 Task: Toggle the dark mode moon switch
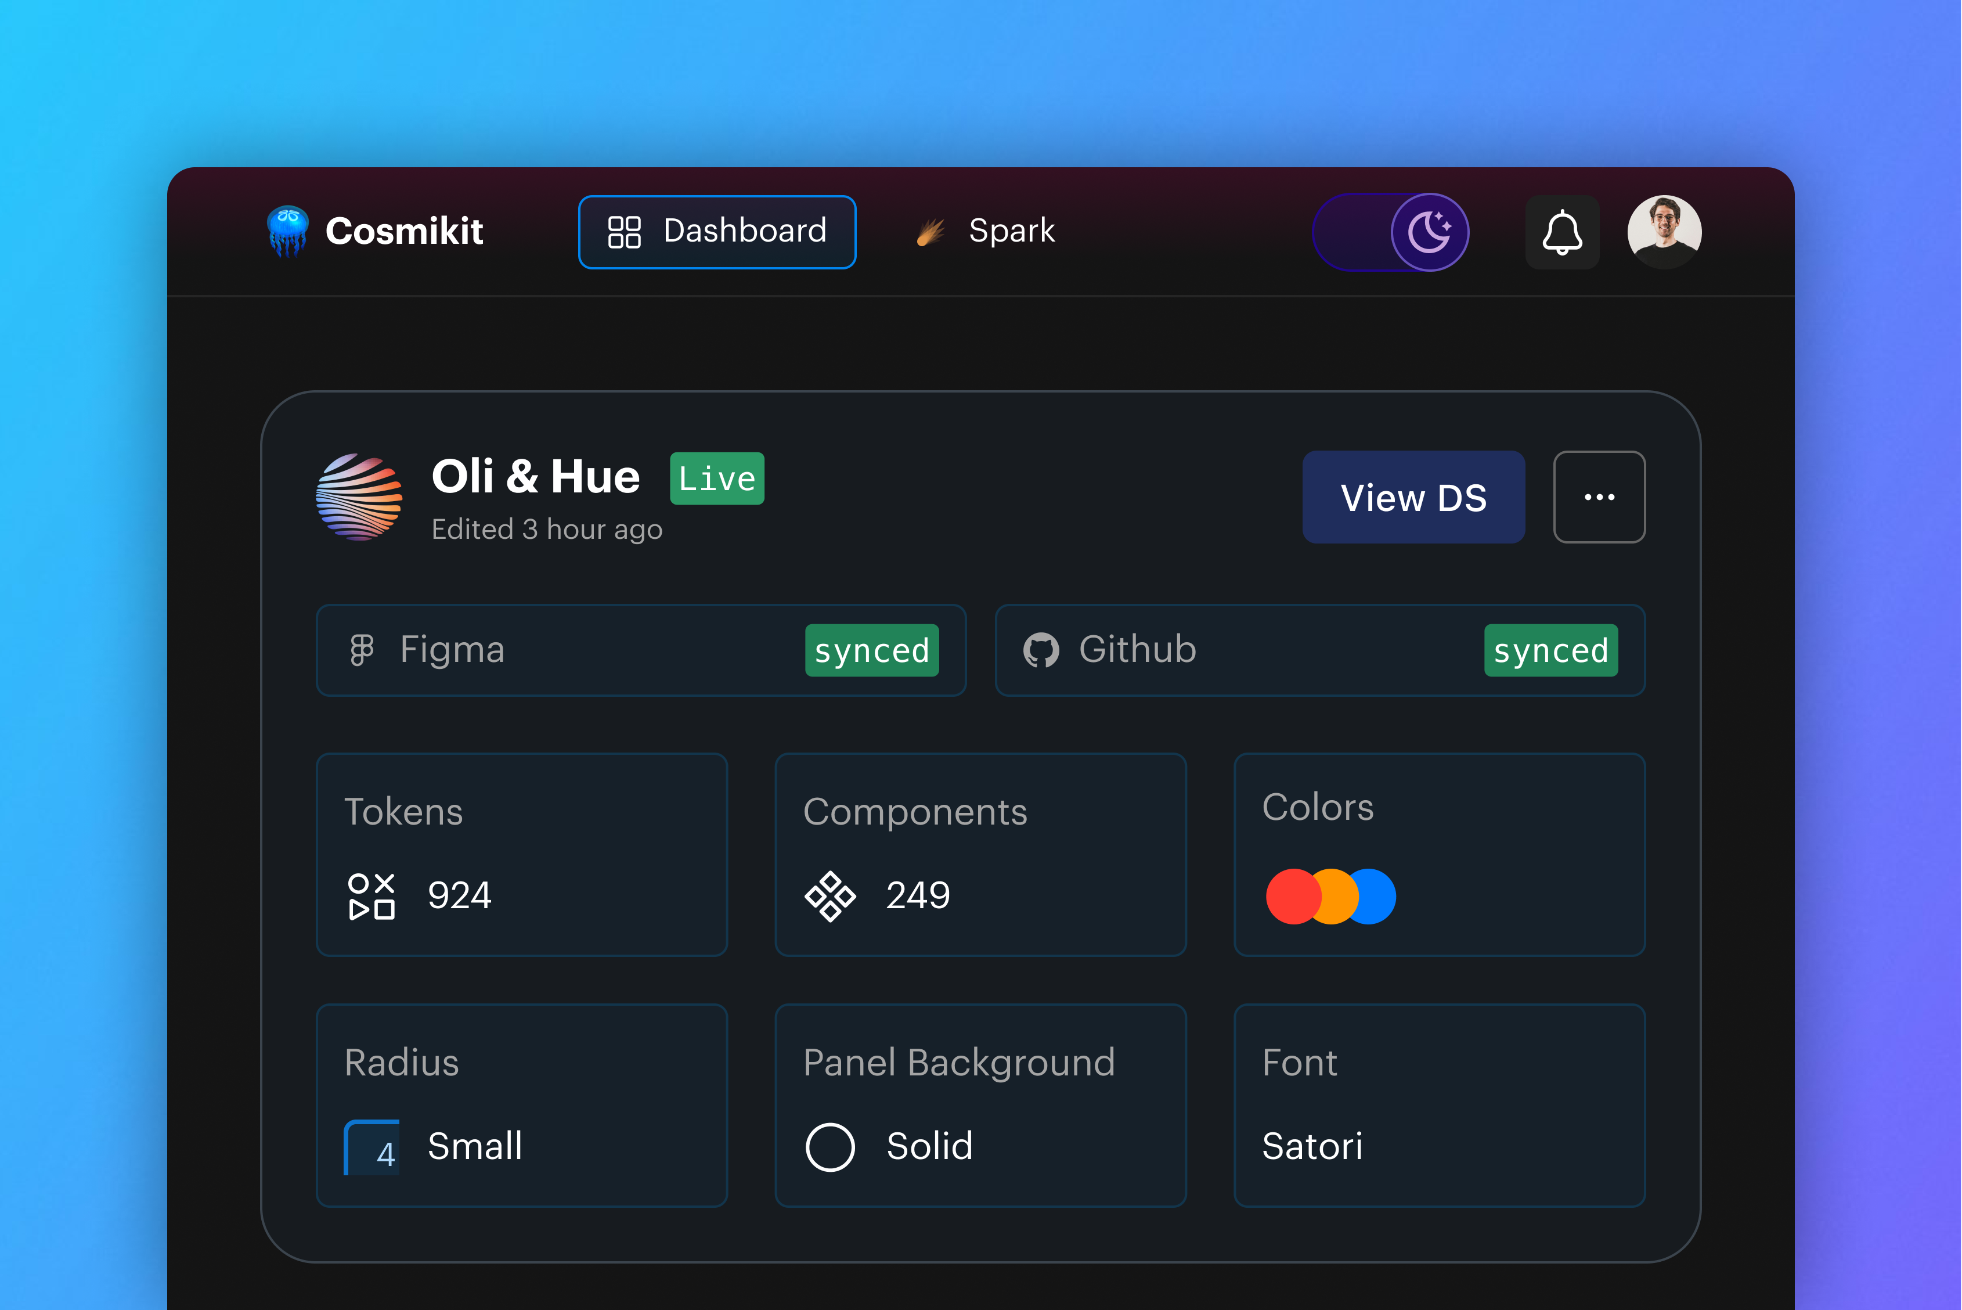tap(1429, 232)
